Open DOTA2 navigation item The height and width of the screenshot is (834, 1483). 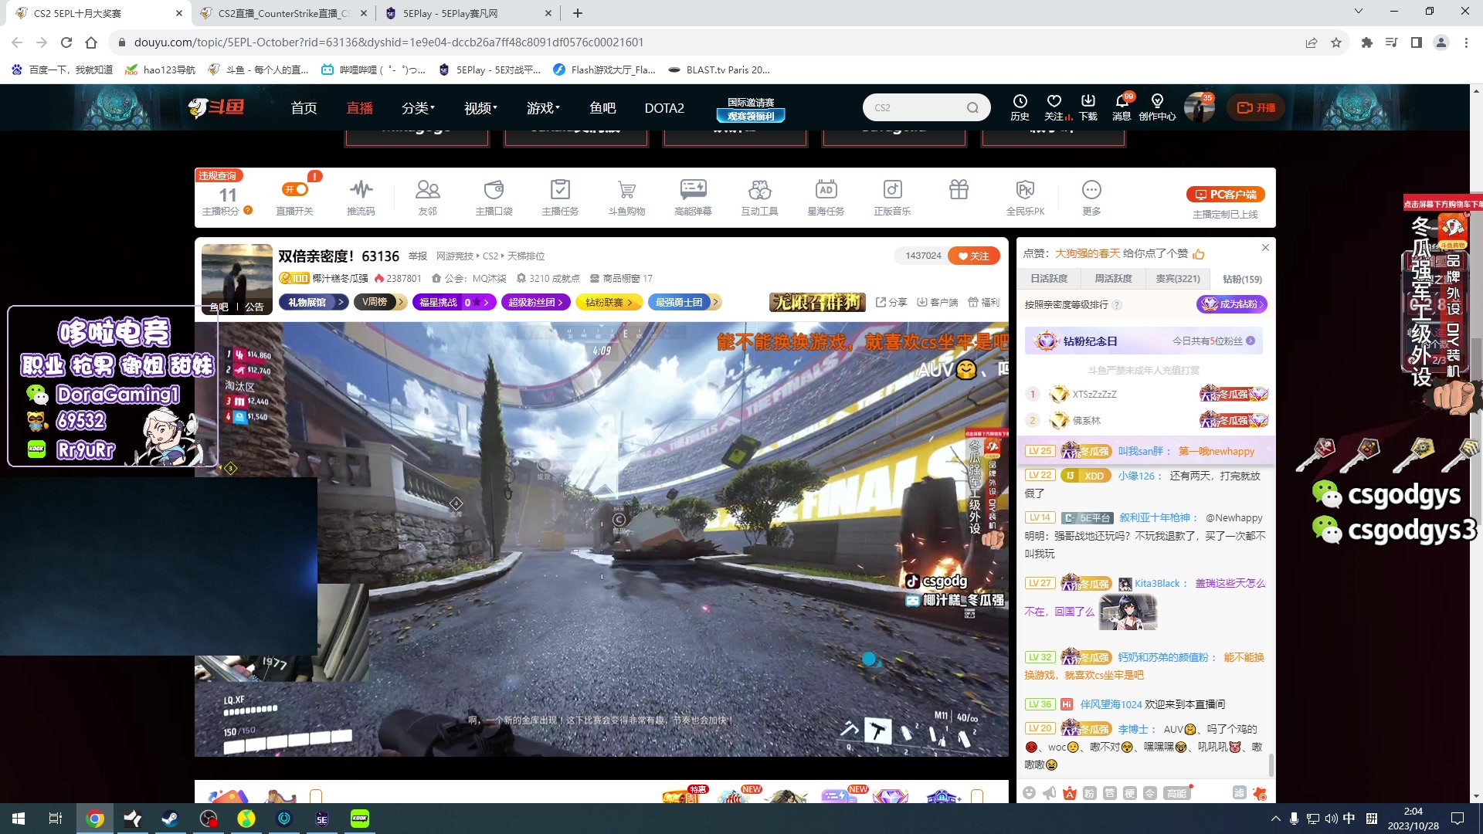pos(664,108)
